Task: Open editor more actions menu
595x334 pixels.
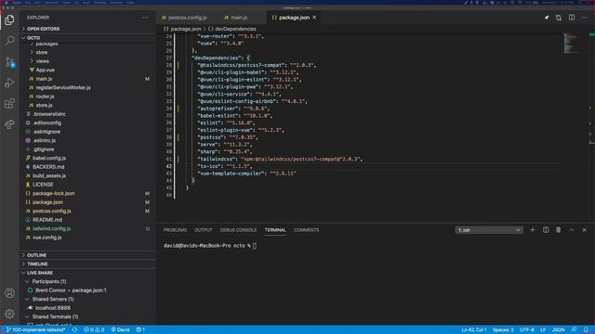Action: click(585, 18)
